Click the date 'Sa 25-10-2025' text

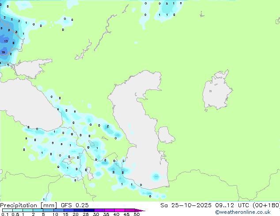point(186,205)
